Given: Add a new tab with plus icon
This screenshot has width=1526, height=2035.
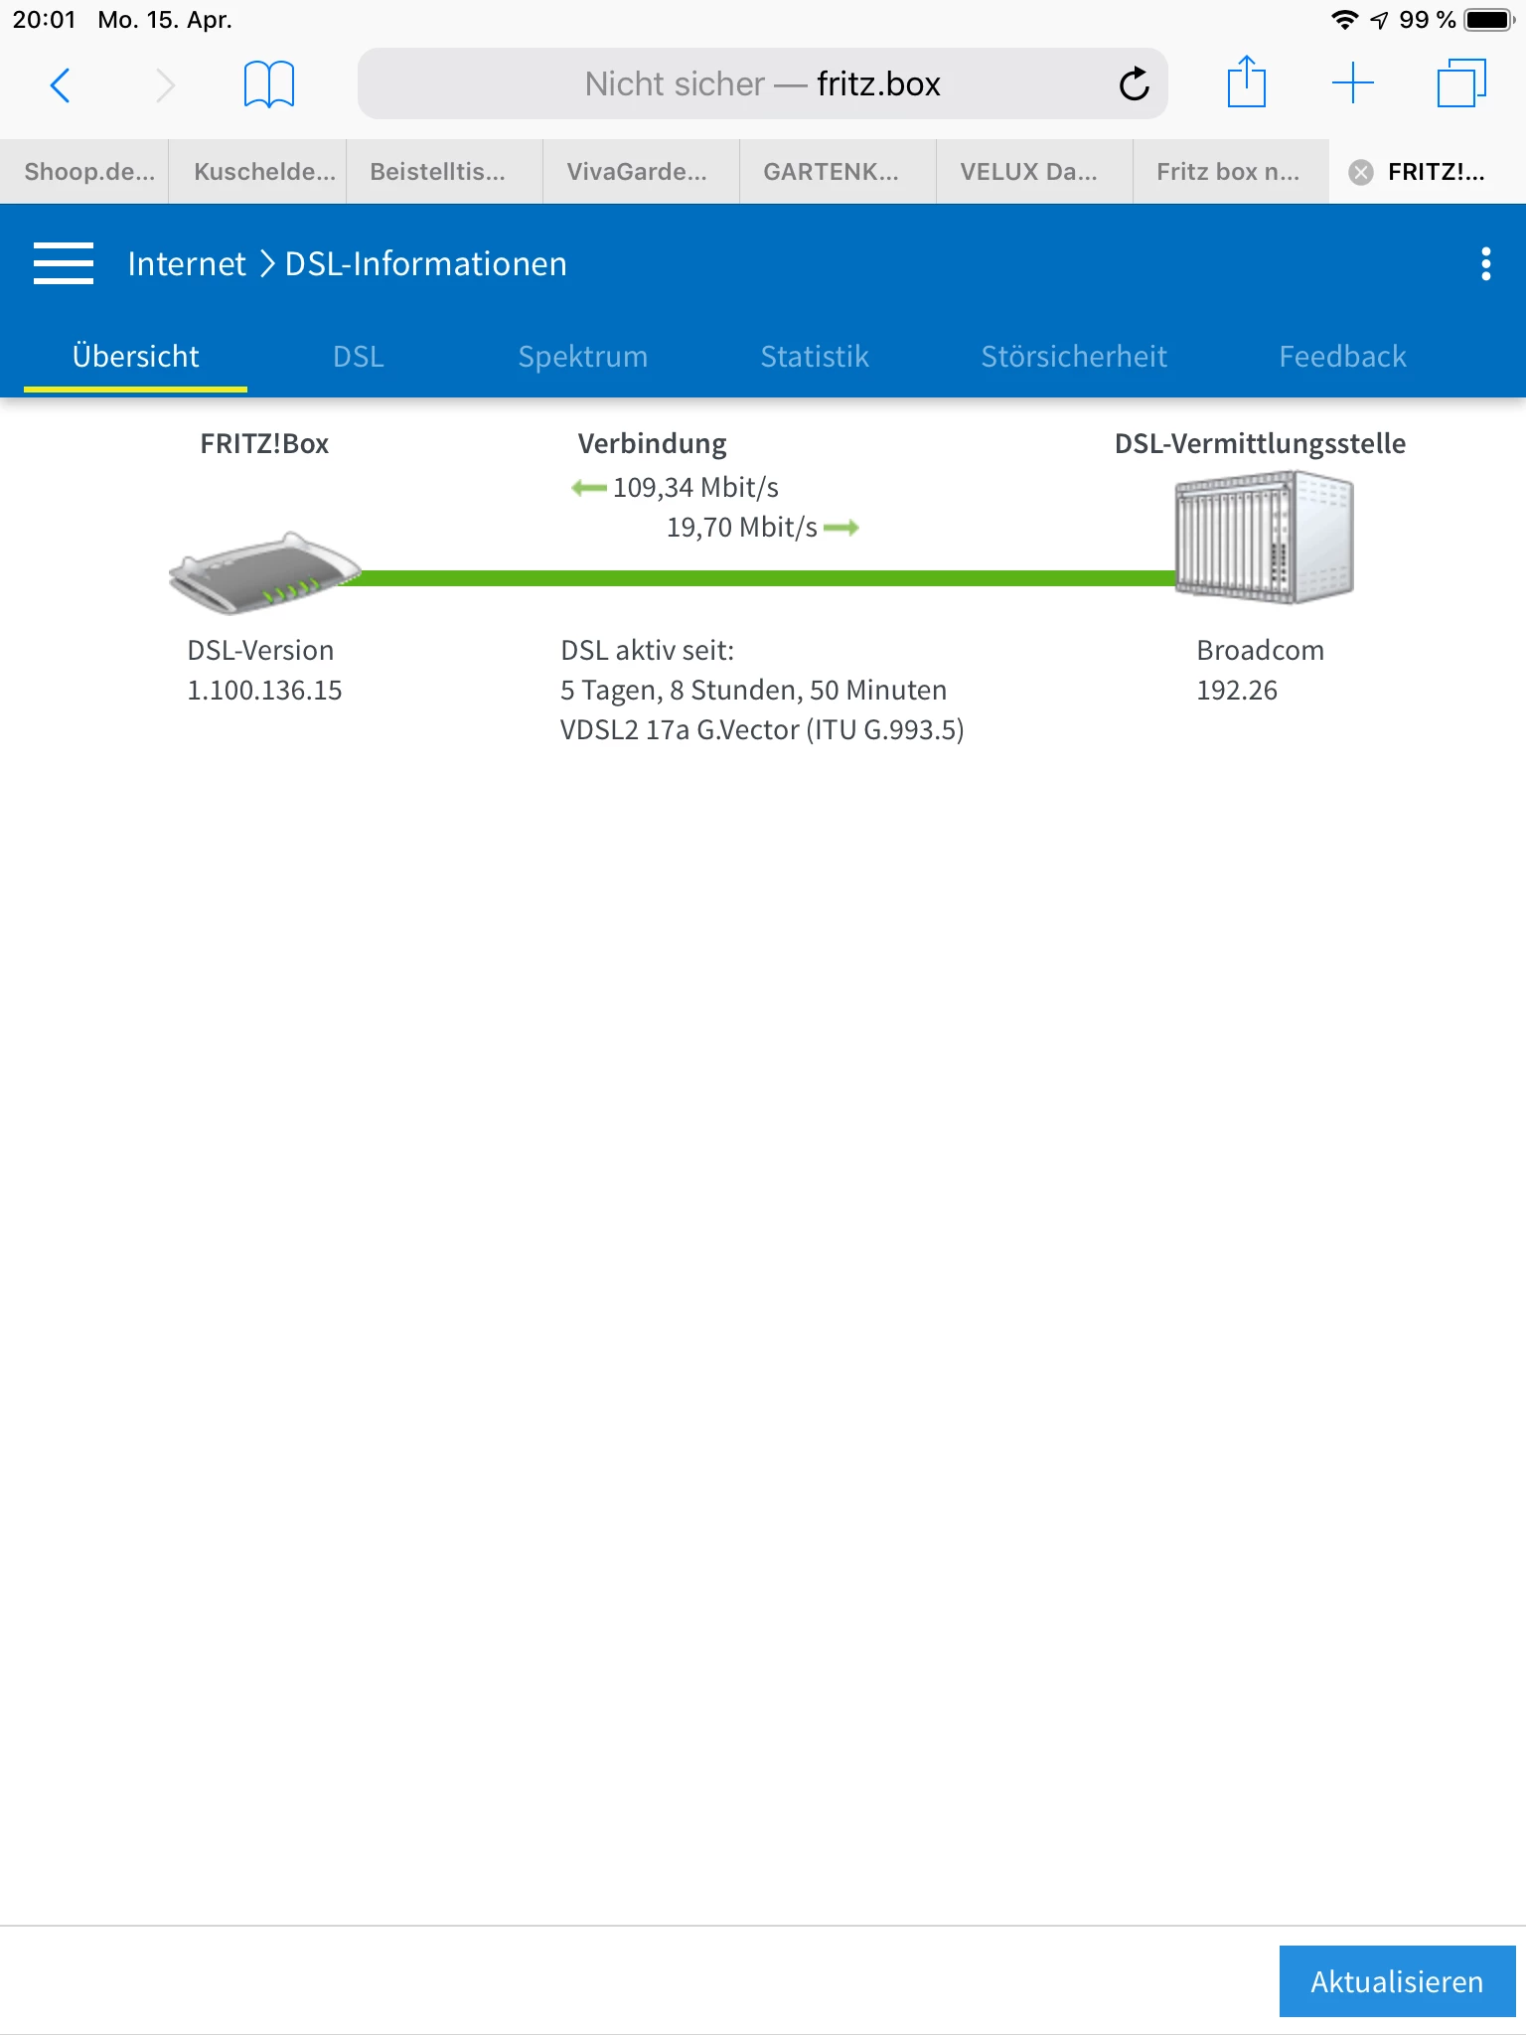Looking at the screenshot, I should 1352,82.
